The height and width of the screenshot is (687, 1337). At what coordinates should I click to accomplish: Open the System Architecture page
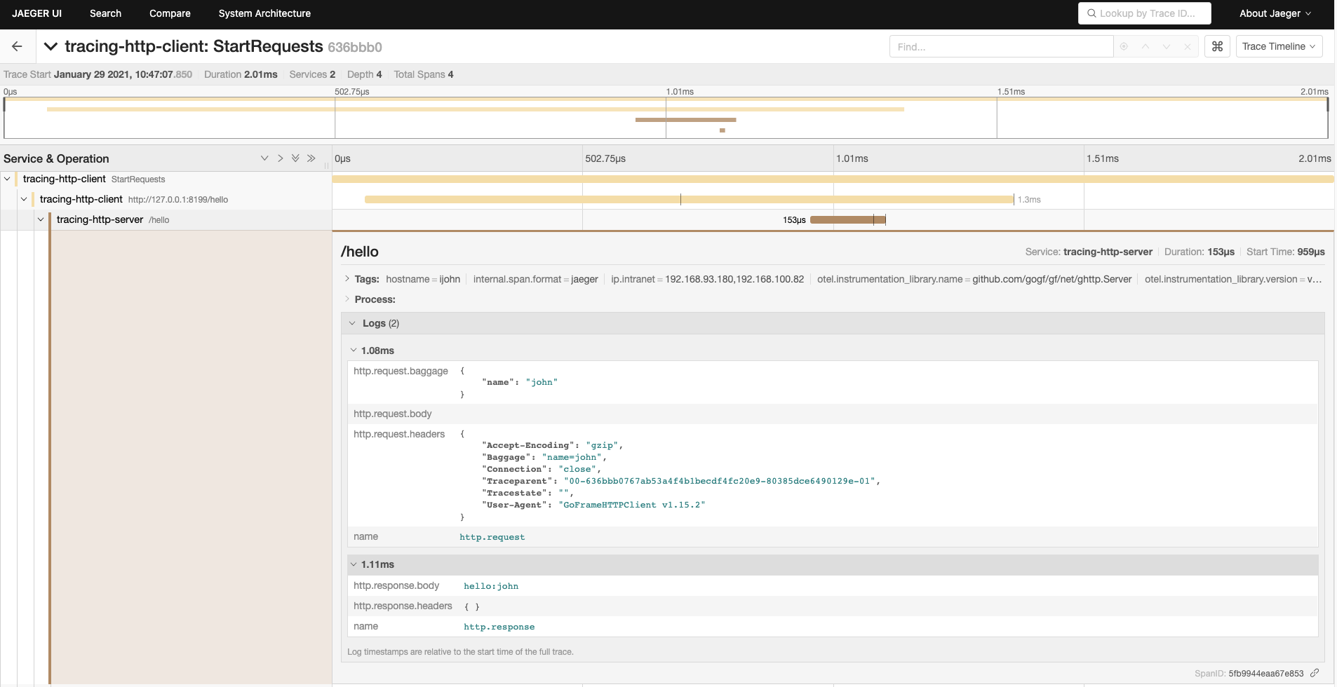coord(264,13)
